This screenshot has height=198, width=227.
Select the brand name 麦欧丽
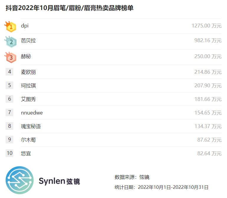28,72
